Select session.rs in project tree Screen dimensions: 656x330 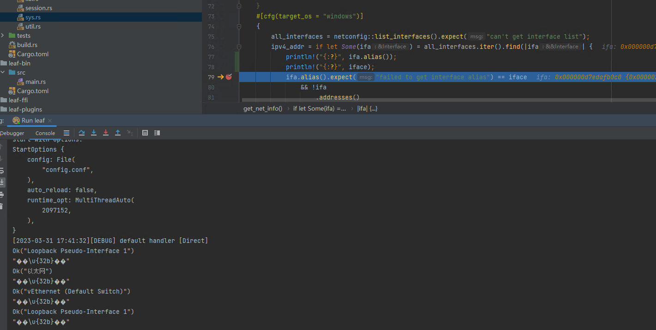(x=39, y=8)
